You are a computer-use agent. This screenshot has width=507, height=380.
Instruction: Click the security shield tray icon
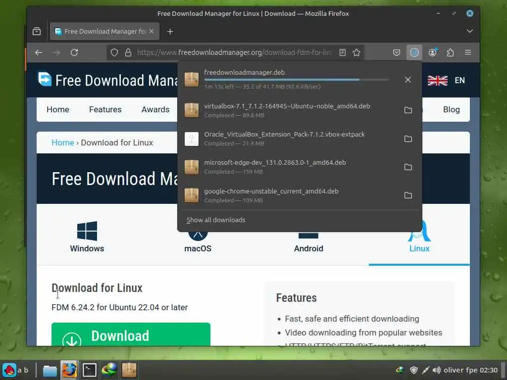point(413,370)
